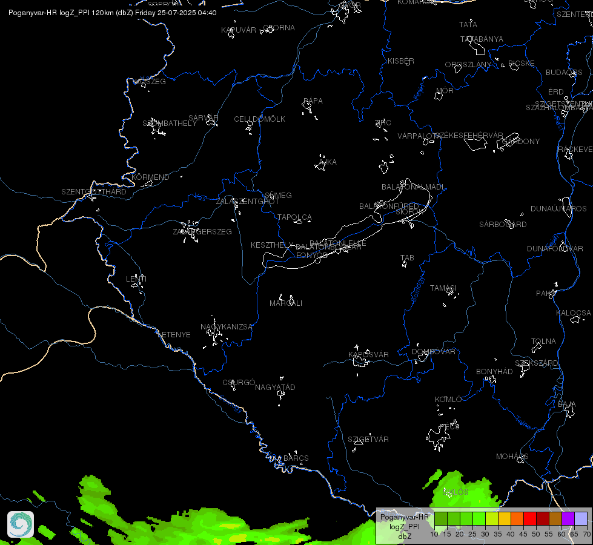Click the 'Poganyvar-HR' label in the legend
593x545 pixels.
coord(404,517)
